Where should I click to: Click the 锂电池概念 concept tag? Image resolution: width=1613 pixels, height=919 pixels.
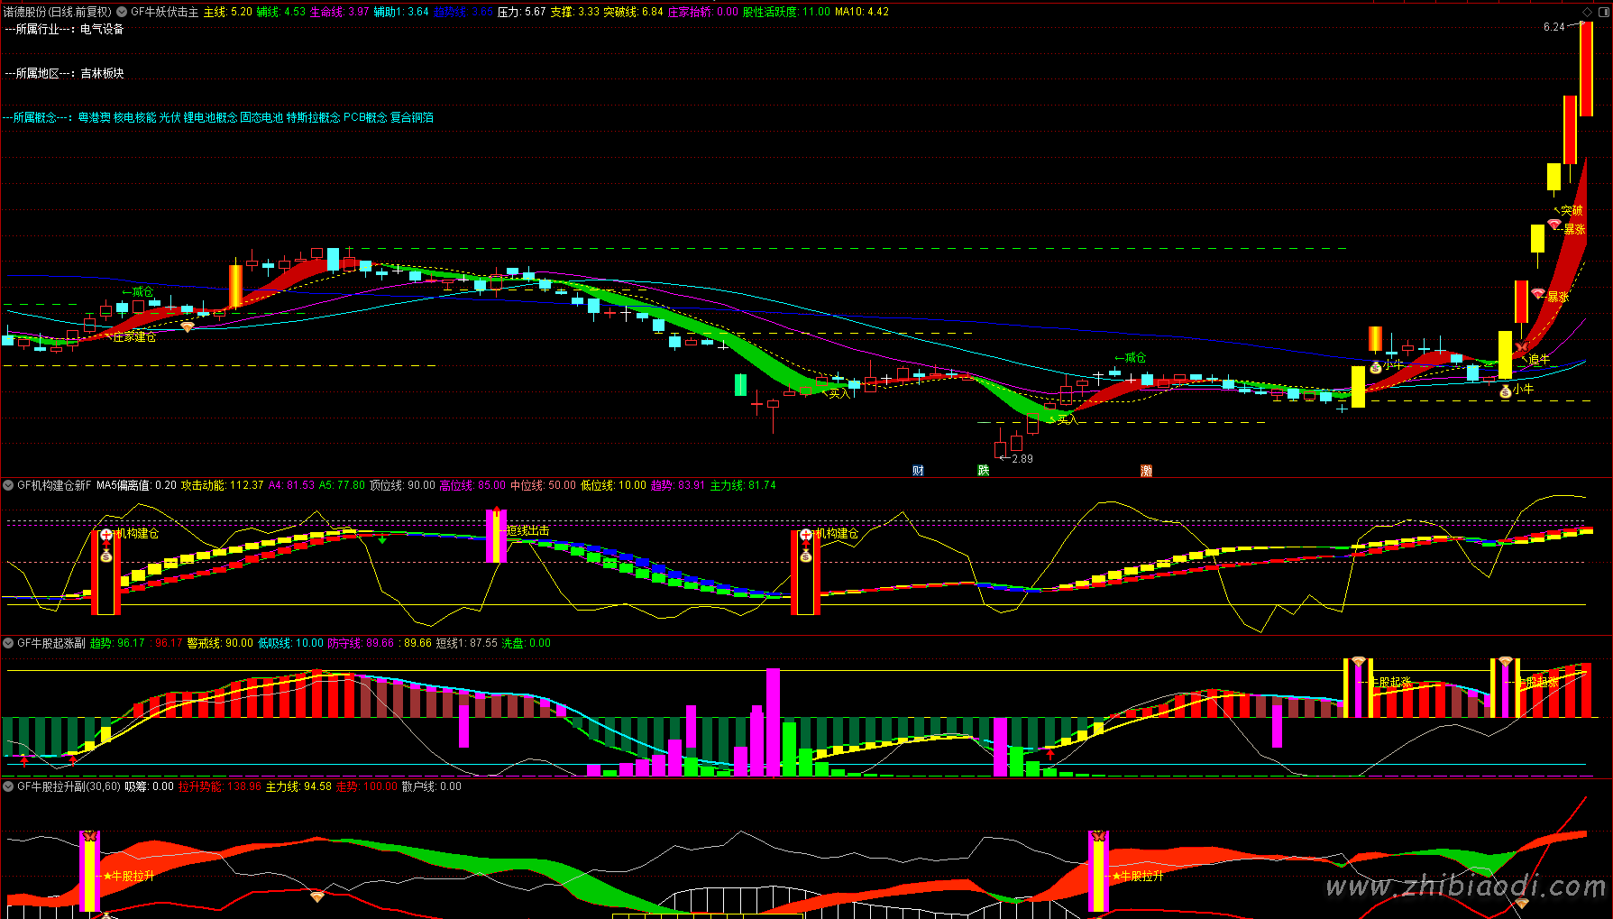point(211,117)
